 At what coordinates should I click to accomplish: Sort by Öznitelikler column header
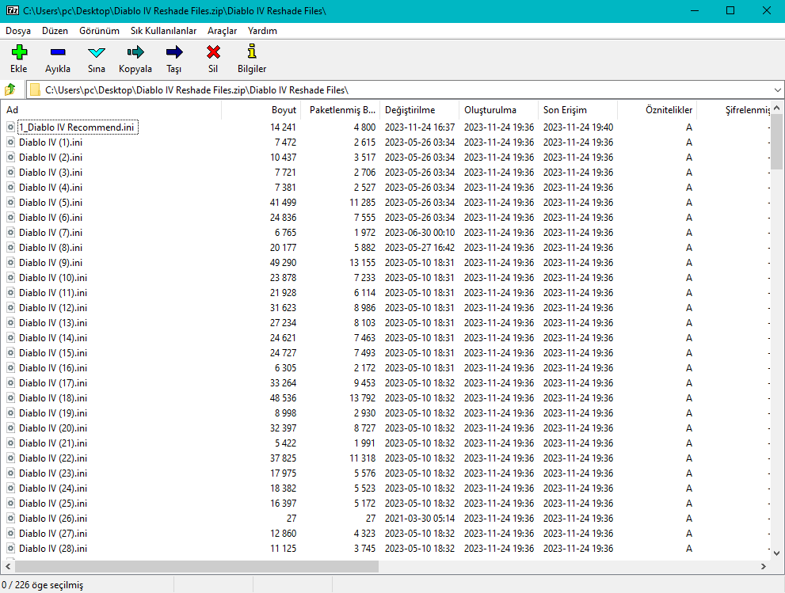(x=657, y=110)
